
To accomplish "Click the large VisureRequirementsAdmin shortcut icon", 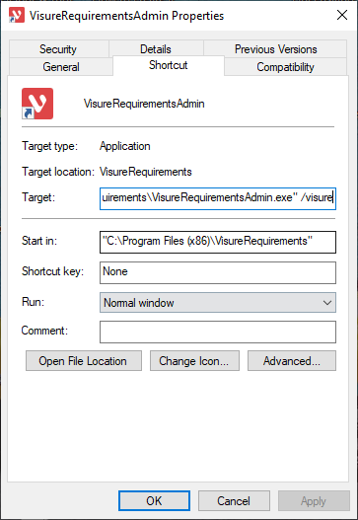I will click(37, 104).
